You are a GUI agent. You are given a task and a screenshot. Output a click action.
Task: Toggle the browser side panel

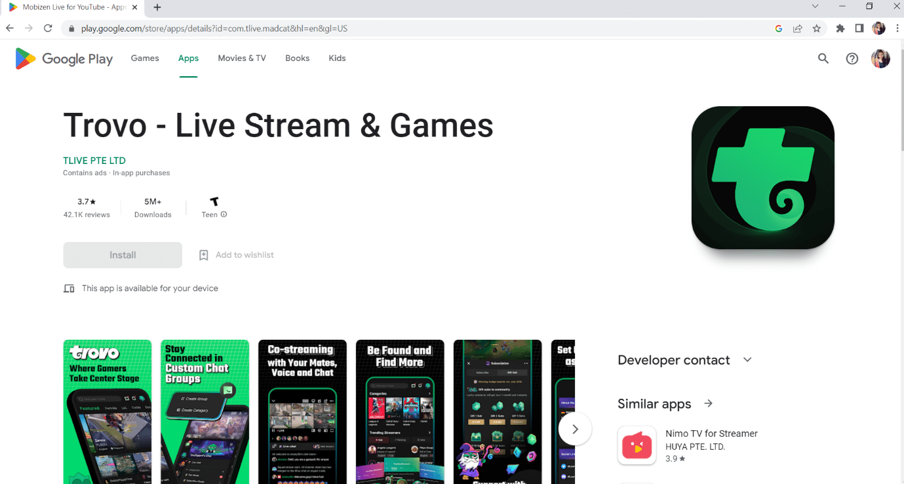pos(859,28)
